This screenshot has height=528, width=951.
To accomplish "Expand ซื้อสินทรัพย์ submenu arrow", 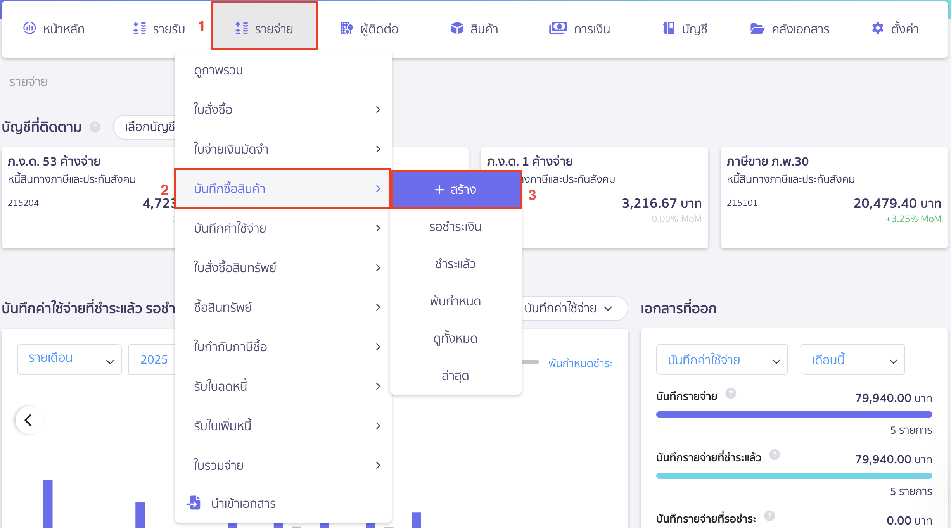I will [x=378, y=307].
